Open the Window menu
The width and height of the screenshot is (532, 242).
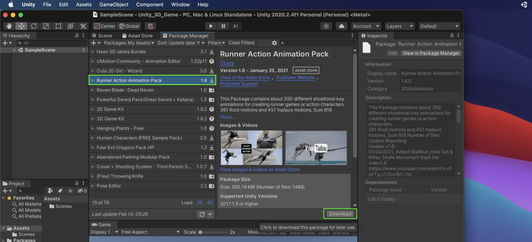tap(180, 5)
